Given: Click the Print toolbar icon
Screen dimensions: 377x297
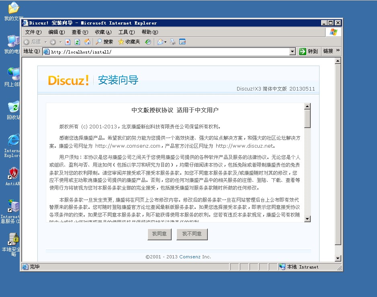Looking at the screenshot, I should coord(173,42).
